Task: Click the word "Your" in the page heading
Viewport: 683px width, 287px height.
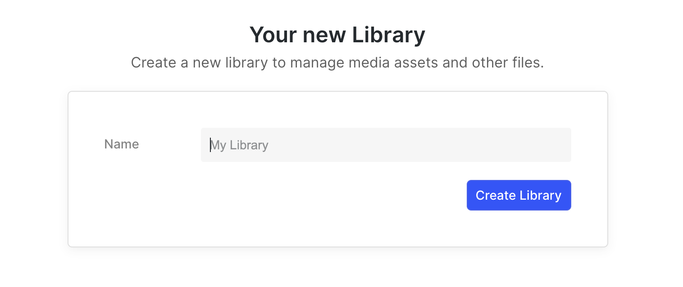Action: tap(273, 35)
